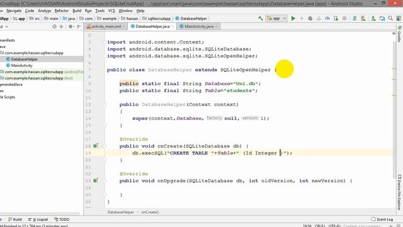Open the Gradle side tool window

point(399,33)
